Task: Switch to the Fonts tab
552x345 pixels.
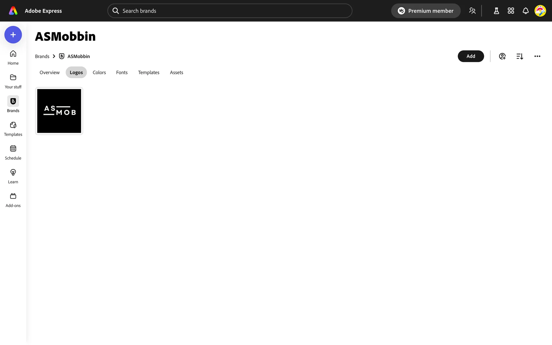Action: (122, 72)
